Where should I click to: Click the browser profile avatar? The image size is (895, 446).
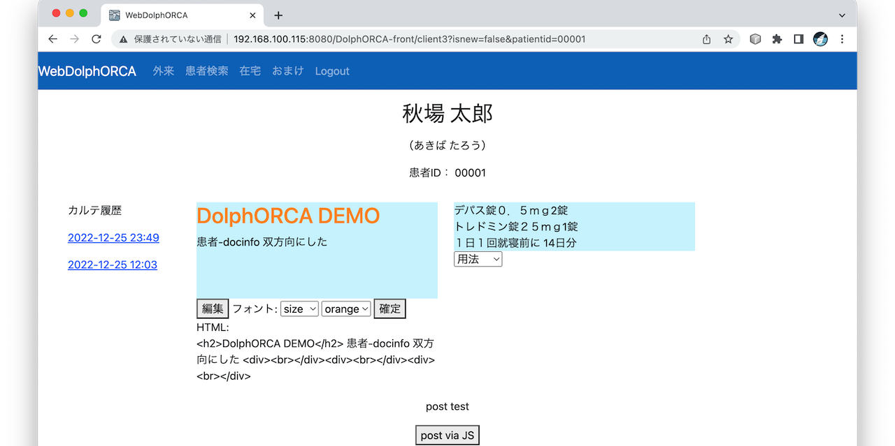[x=819, y=39]
